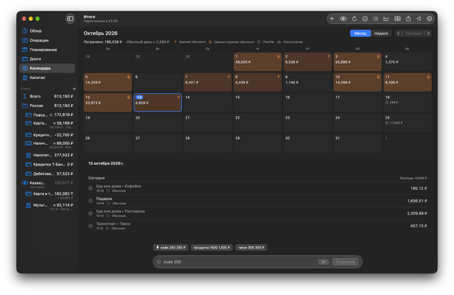The image size is (454, 295).
Task: Click the refresh recalculation icon
Action: click(x=354, y=19)
